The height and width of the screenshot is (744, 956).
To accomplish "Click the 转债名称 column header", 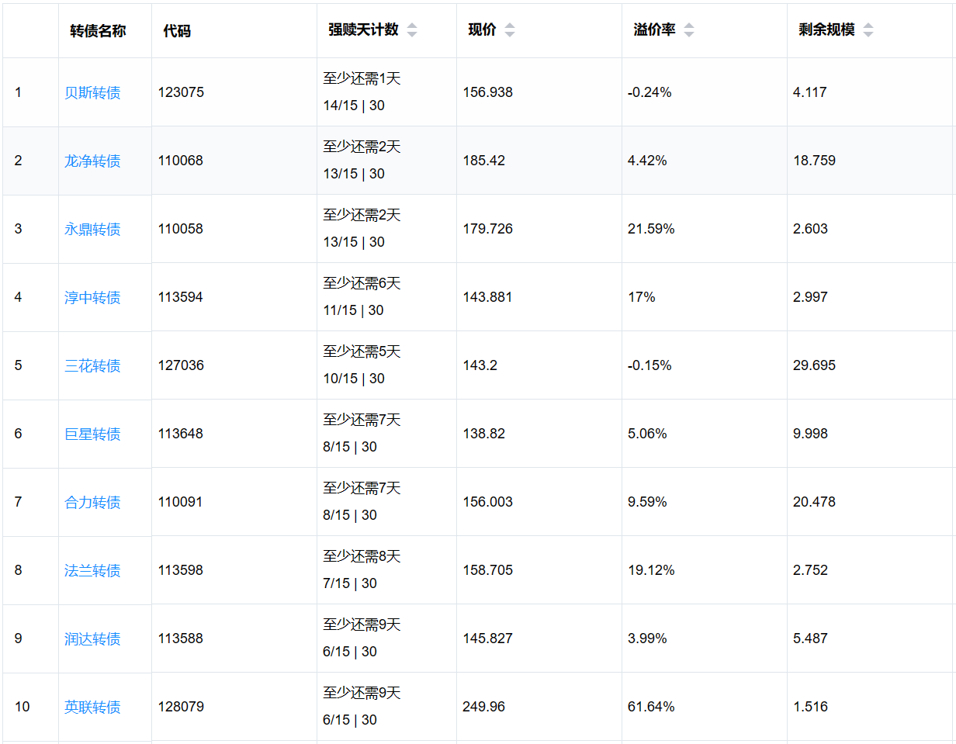I will pos(98,31).
